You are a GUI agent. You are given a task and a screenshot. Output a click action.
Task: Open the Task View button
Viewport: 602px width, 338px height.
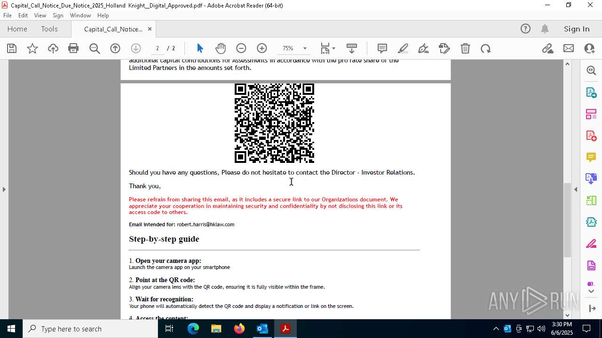tap(169, 329)
